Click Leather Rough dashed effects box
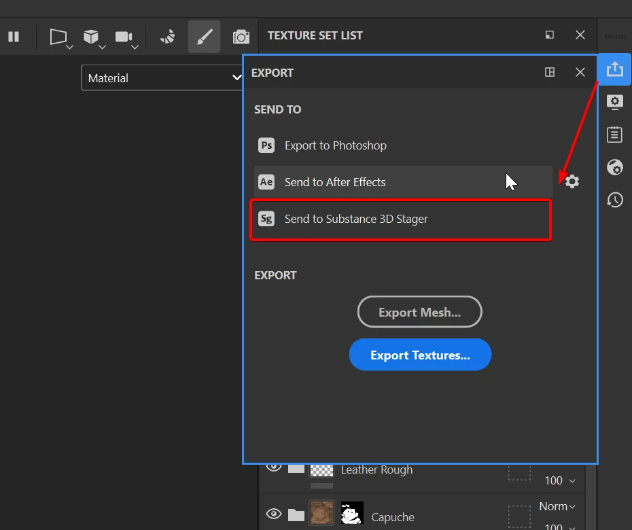 (519, 472)
